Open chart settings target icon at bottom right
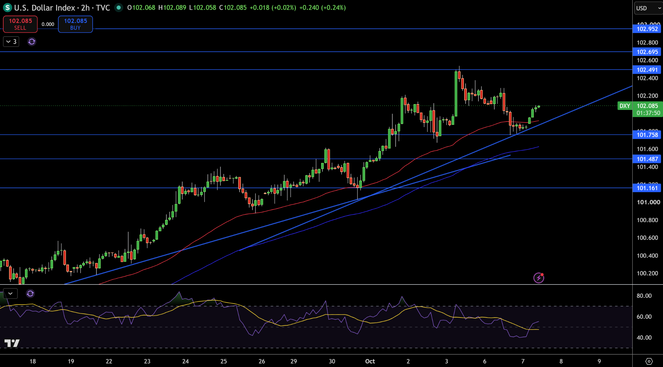The image size is (663, 367). tap(649, 361)
